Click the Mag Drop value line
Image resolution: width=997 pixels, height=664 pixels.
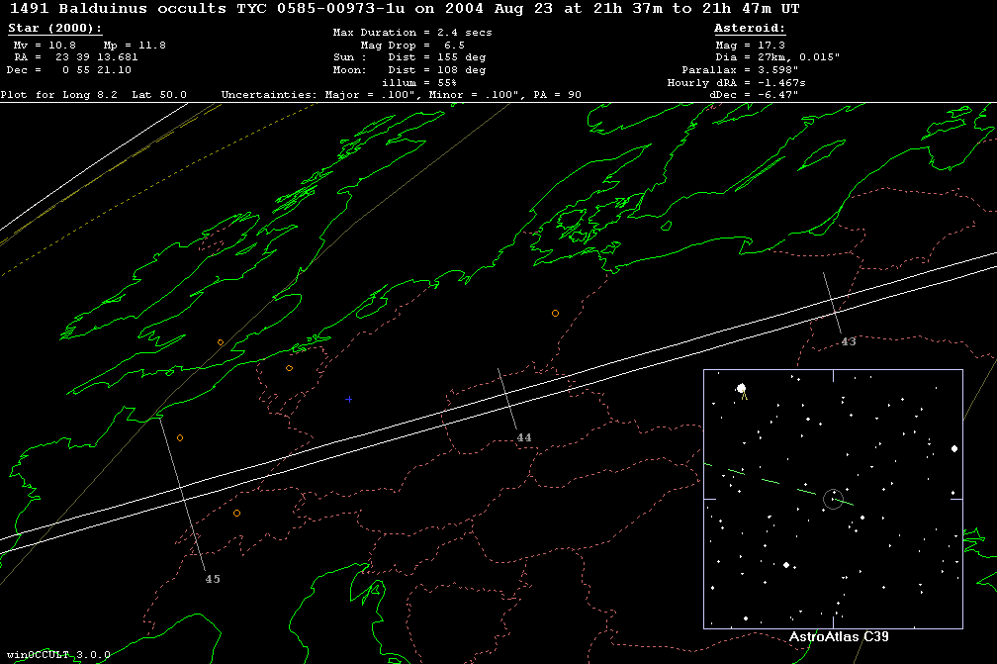point(412,46)
